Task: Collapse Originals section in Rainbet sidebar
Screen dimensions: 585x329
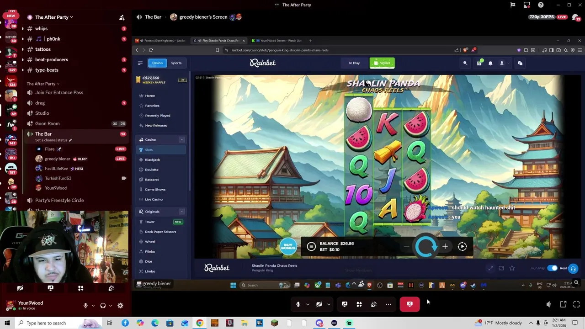Action: pyautogui.click(x=181, y=212)
